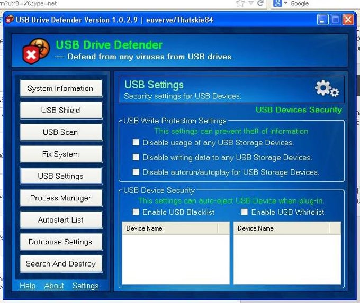This screenshot has width=360, height=303.
Task: Check Disable autorun/autoplay for USB Storage Devices
Action: (136, 172)
